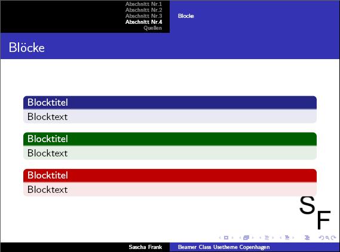Click the subsection navigation icon
This screenshot has width=340, height=252.
click(267, 238)
